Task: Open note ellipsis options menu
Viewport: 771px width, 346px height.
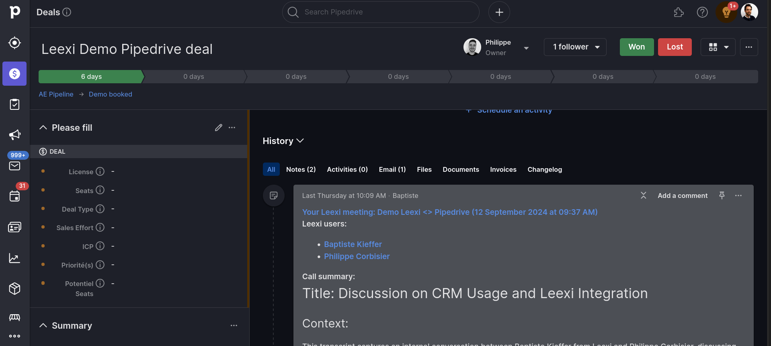Action: pos(738,196)
